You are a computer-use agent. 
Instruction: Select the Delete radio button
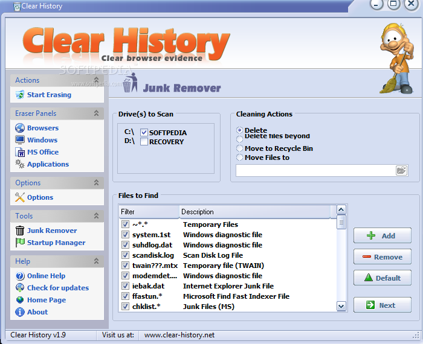(x=239, y=130)
